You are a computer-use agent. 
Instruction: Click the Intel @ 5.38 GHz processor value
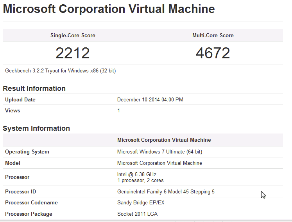click(x=137, y=174)
